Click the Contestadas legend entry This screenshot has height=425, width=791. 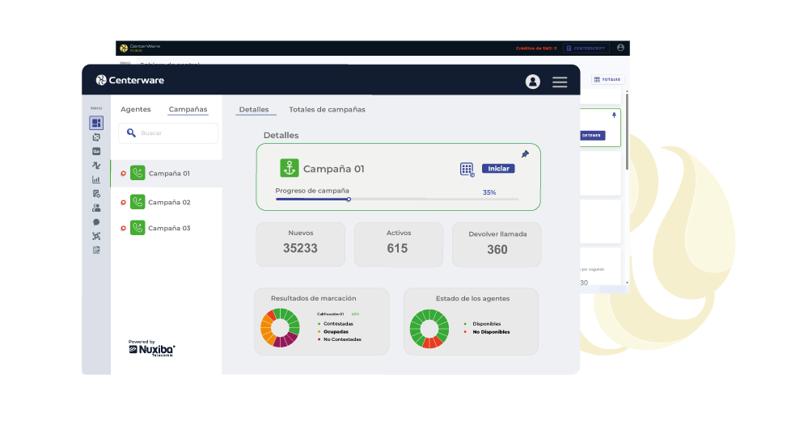click(x=336, y=324)
